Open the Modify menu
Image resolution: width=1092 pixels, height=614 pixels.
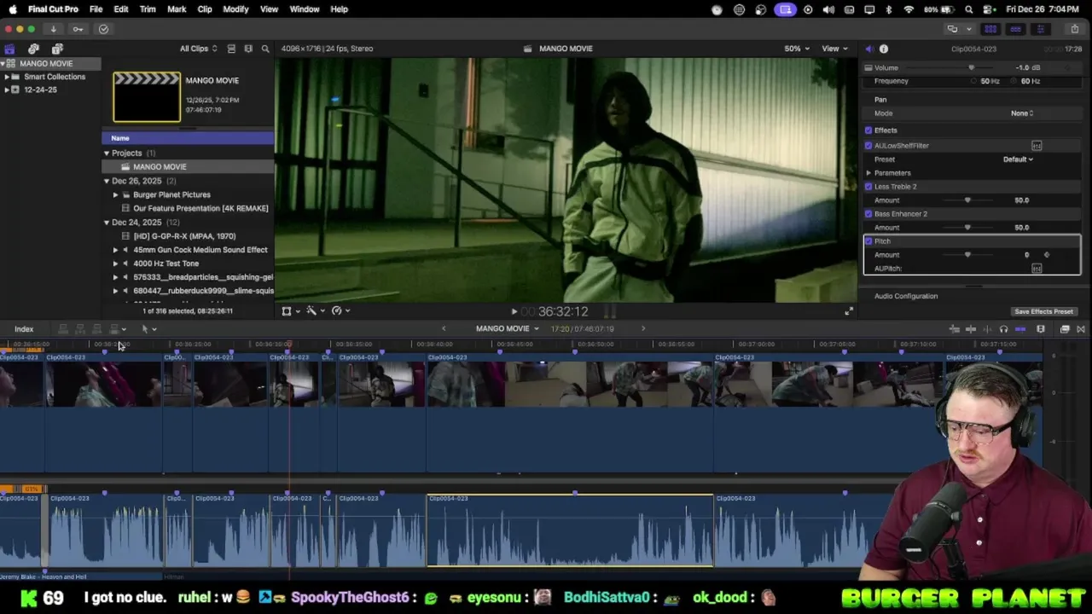click(x=235, y=9)
